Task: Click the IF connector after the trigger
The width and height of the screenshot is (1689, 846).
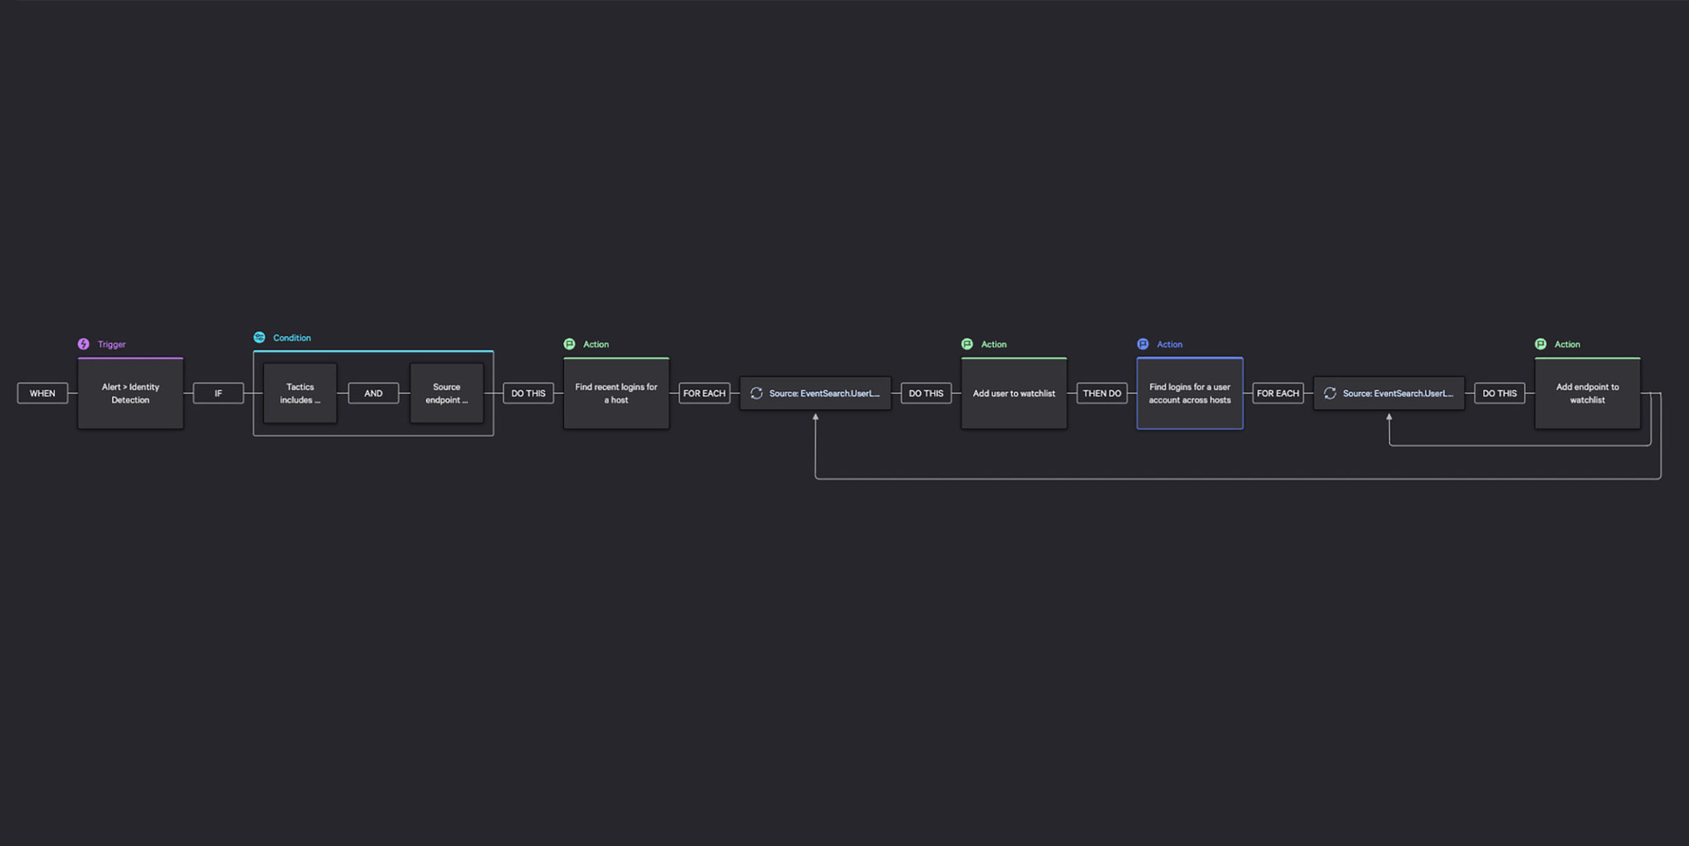Action: 218,393
